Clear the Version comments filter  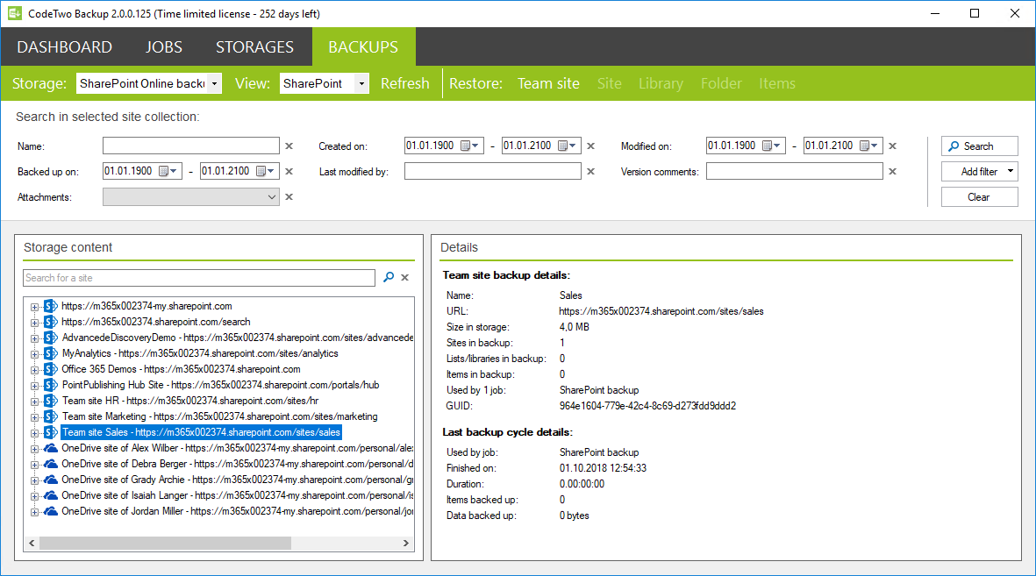pos(893,171)
